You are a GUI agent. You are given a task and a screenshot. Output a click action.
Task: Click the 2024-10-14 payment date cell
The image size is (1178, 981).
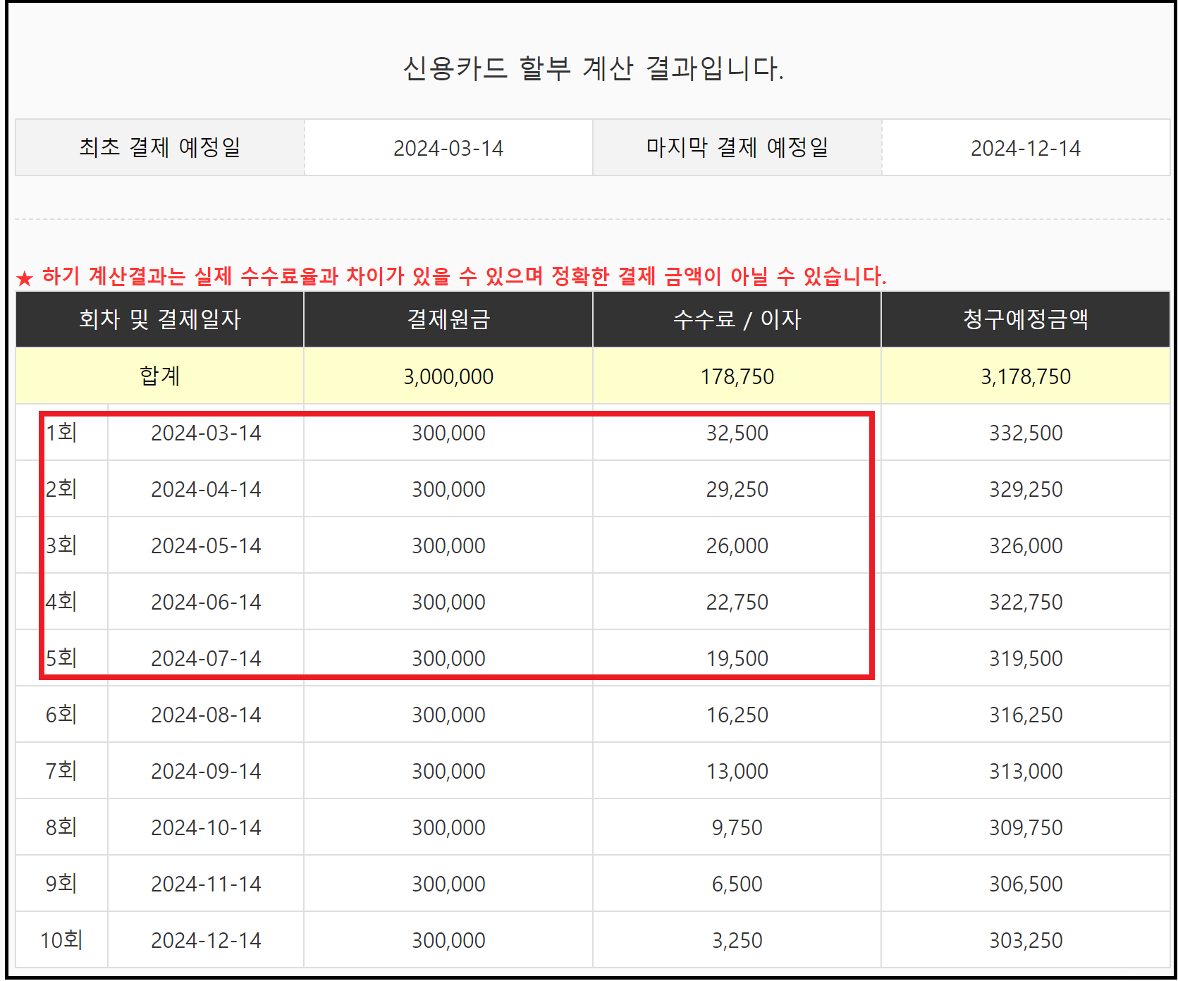(205, 827)
